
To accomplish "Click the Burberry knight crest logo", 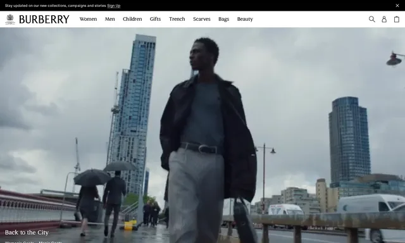I will [10, 19].
